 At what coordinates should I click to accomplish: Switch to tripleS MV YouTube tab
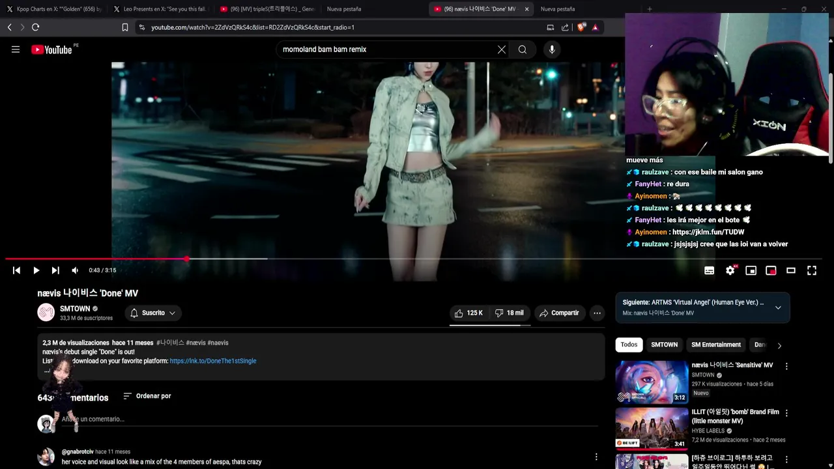267,9
